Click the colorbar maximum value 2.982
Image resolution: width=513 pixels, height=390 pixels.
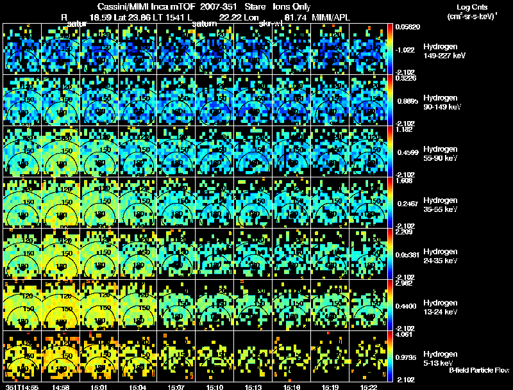404,283
